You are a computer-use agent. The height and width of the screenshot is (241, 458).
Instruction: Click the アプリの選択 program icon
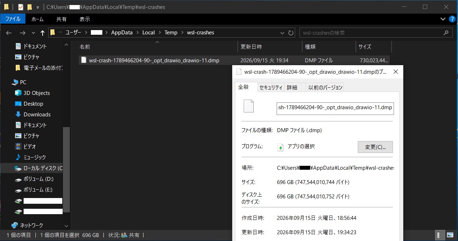281,147
